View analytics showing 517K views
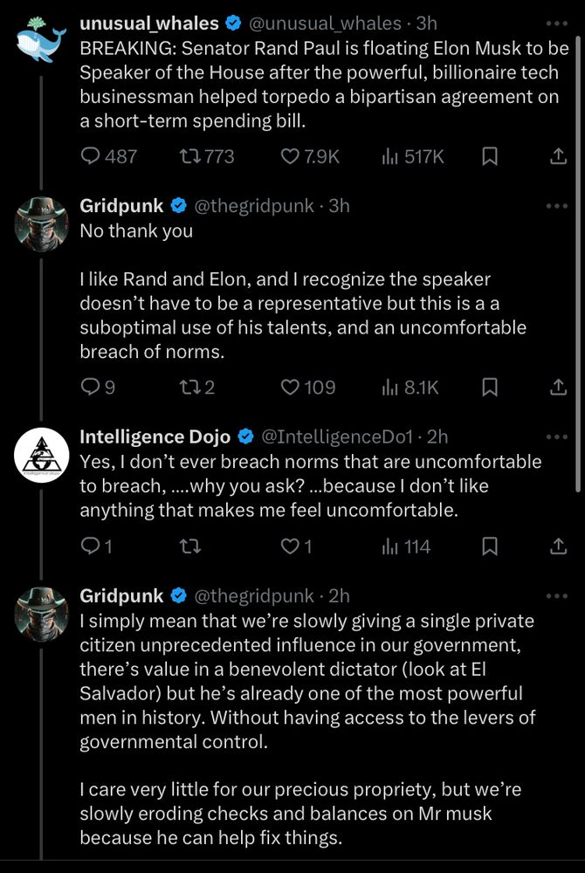This screenshot has height=873, width=585. [x=412, y=156]
